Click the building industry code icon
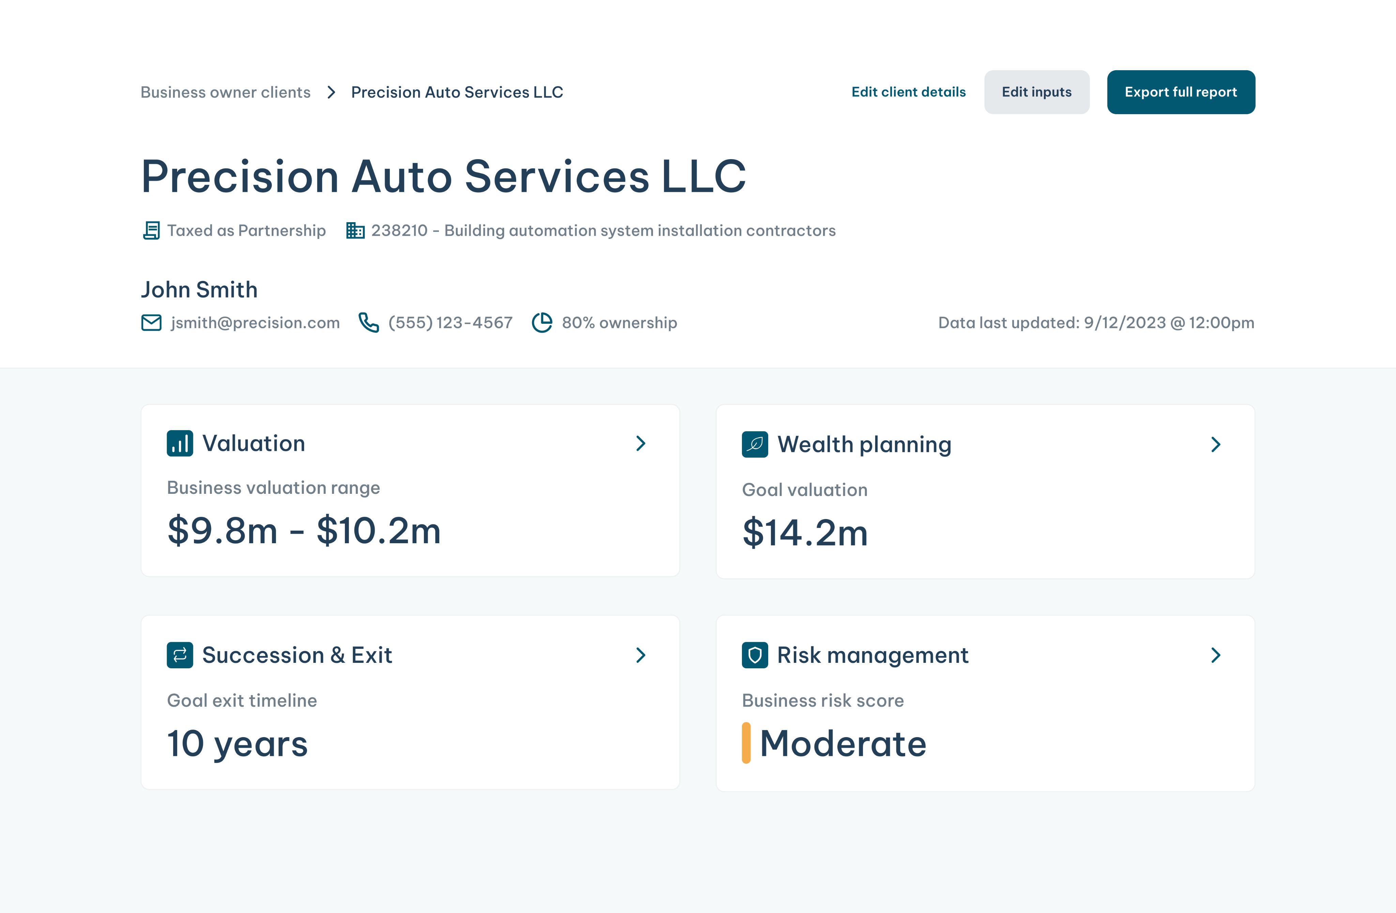The image size is (1396, 913). click(355, 230)
